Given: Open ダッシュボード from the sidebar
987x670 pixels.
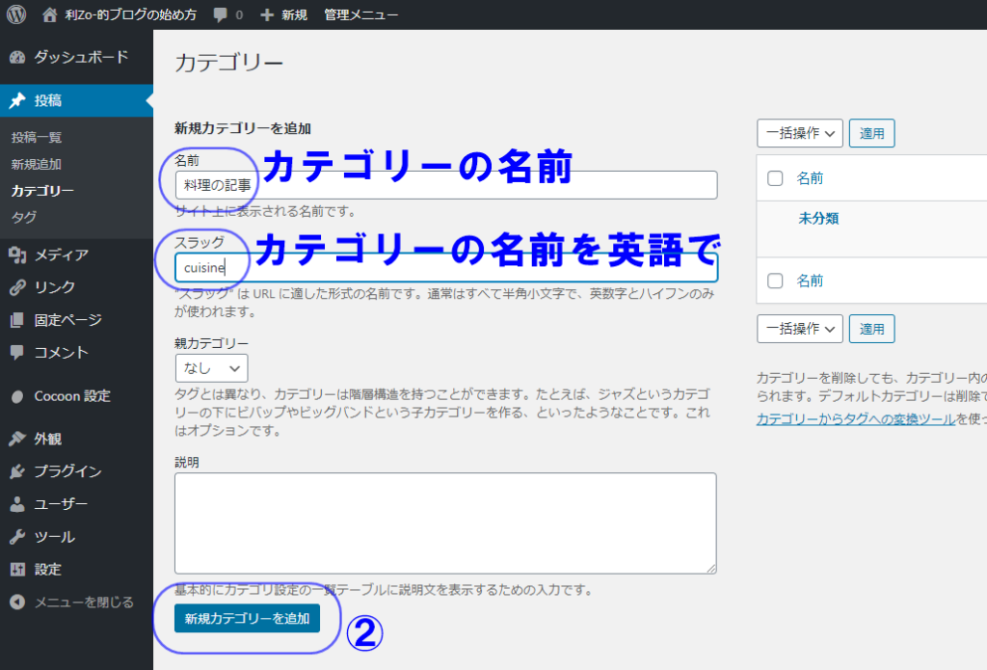Looking at the screenshot, I should (80, 57).
